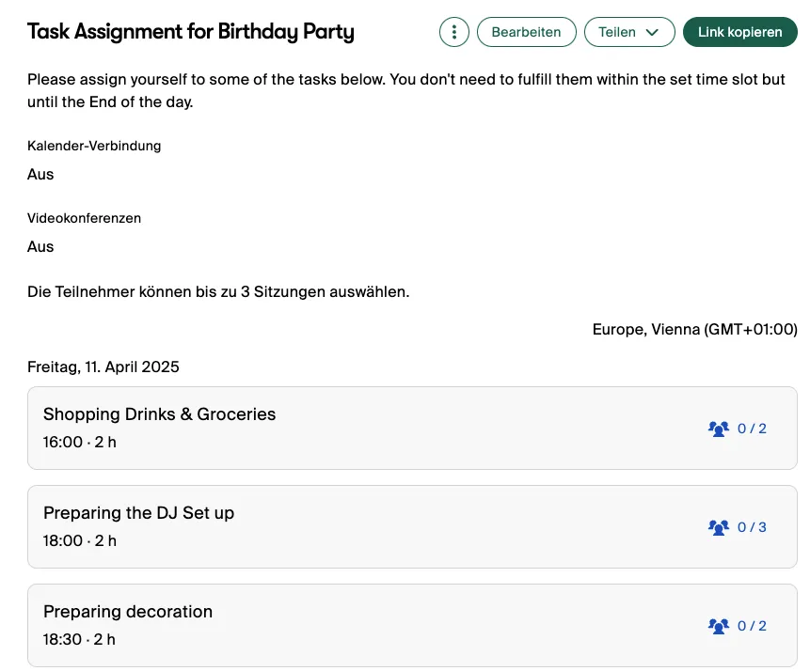The image size is (810, 671).
Task: Expand the Teilen dropdown
Action: pos(629,32)
